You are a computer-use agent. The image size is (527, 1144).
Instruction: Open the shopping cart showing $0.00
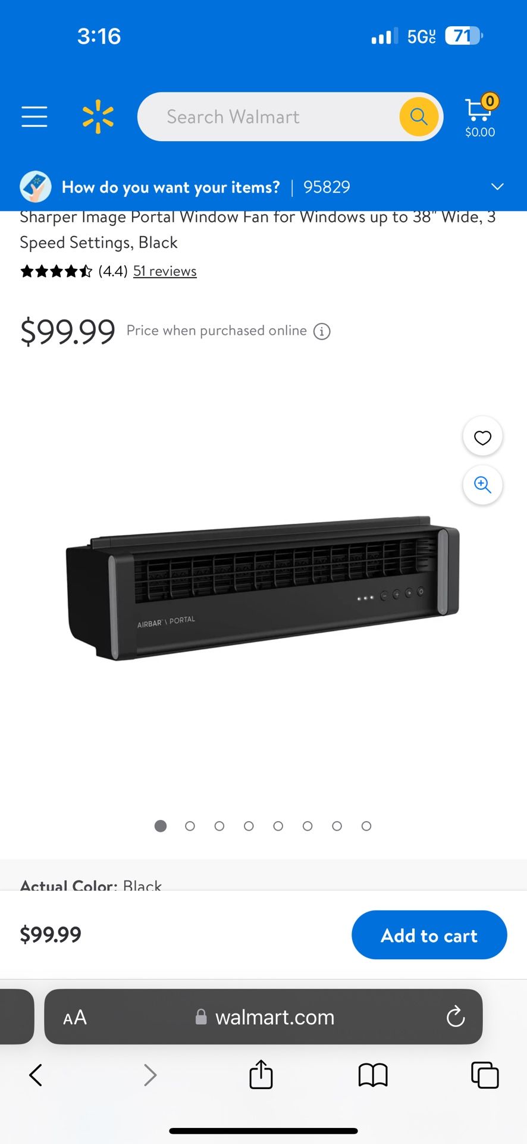(481, 116)
